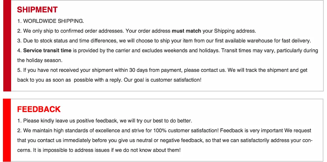Click the bold 'Service transit time' text
The height and width of the screenshot is (162, 327).
click(47, 51)
